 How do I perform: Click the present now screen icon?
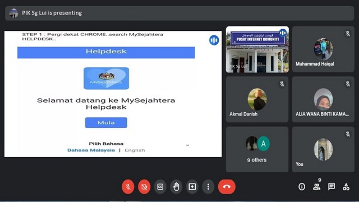(192, 187)
